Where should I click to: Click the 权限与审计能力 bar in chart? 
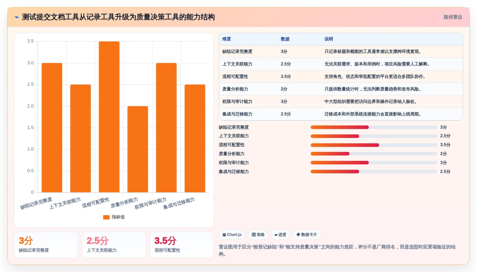pyautogui.click(x=166, y=128)
